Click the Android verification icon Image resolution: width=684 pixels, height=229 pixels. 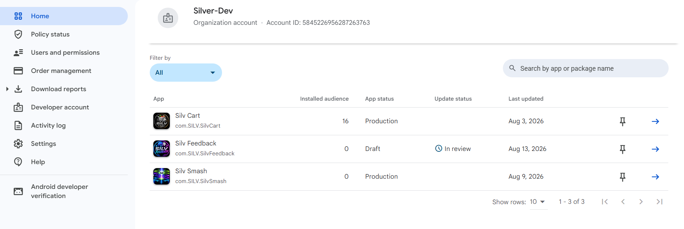point(18,191)
